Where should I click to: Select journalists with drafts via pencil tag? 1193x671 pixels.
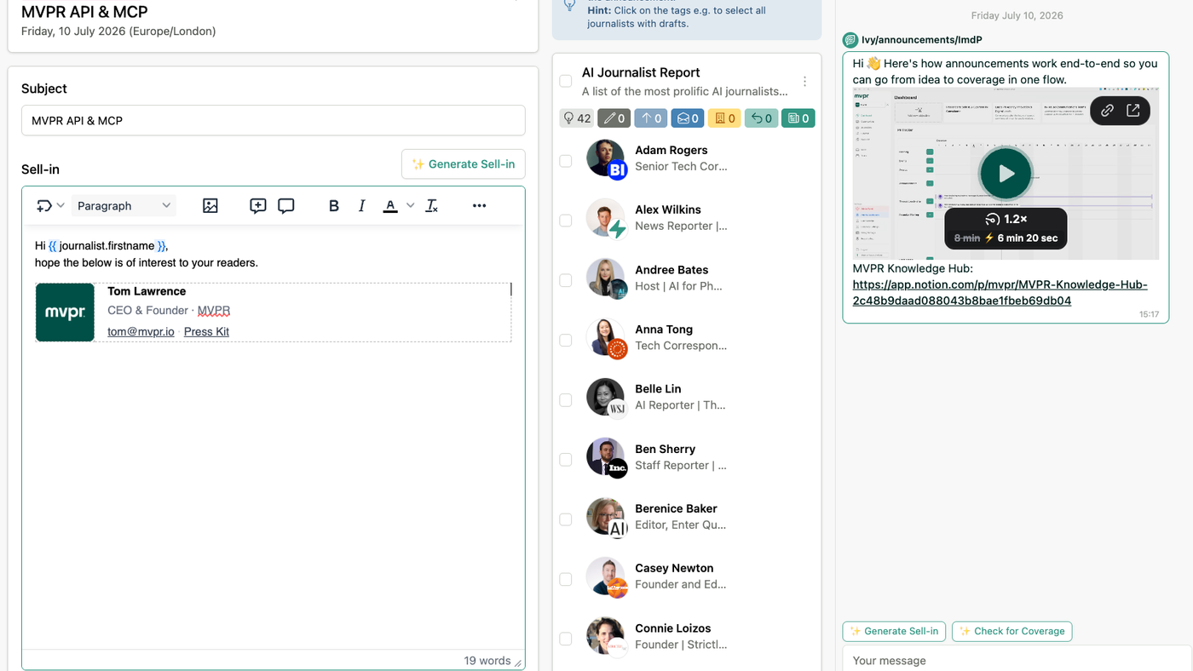pos(614,118)
